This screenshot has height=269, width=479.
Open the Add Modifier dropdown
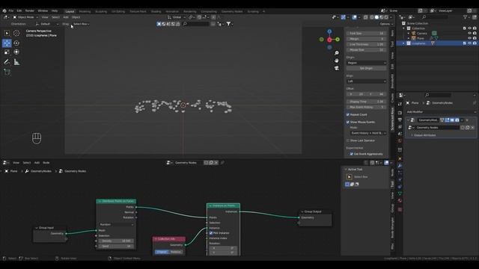point(441,112)
